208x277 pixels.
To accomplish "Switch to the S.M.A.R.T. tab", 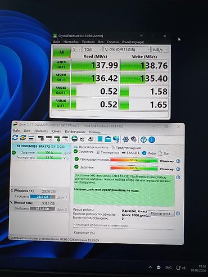I will coord(130,153).
